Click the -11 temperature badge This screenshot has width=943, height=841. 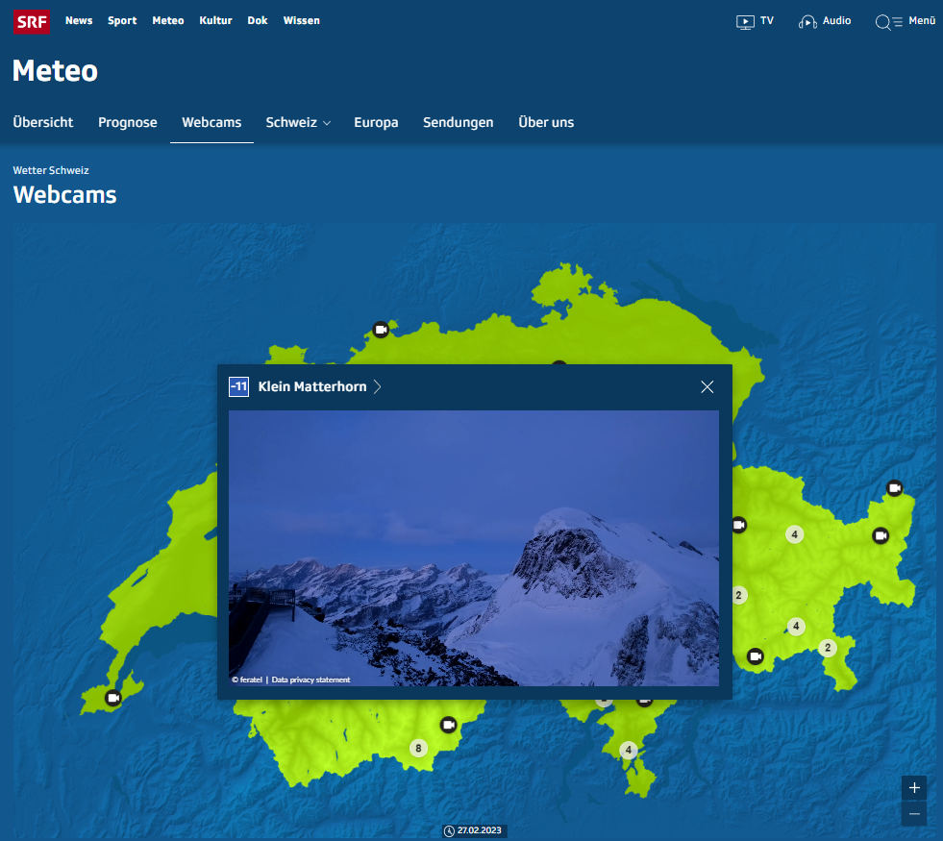click(238, 386)
